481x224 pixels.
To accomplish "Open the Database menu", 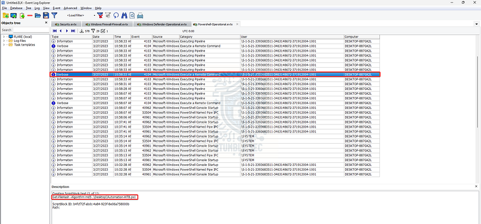I will point(16,8).
